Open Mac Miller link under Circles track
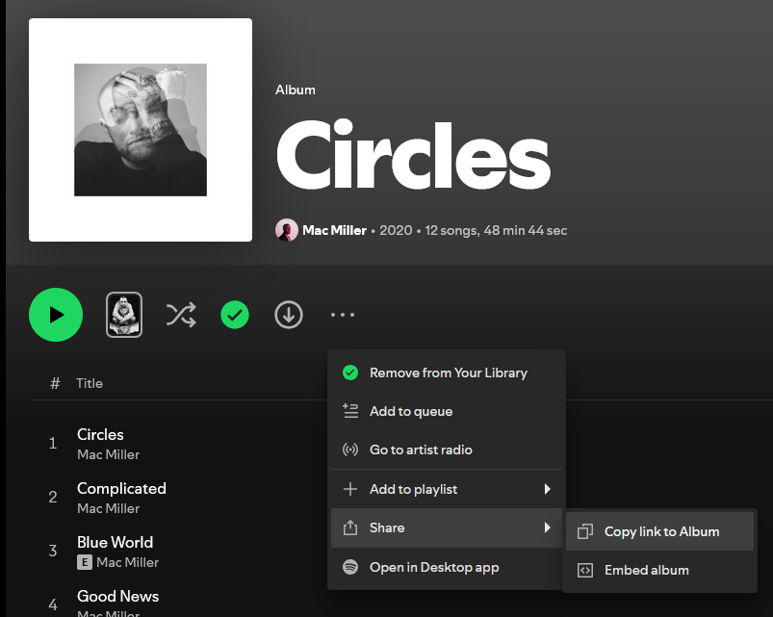This screenshot has width=773, height=617. tap(109, 454)
